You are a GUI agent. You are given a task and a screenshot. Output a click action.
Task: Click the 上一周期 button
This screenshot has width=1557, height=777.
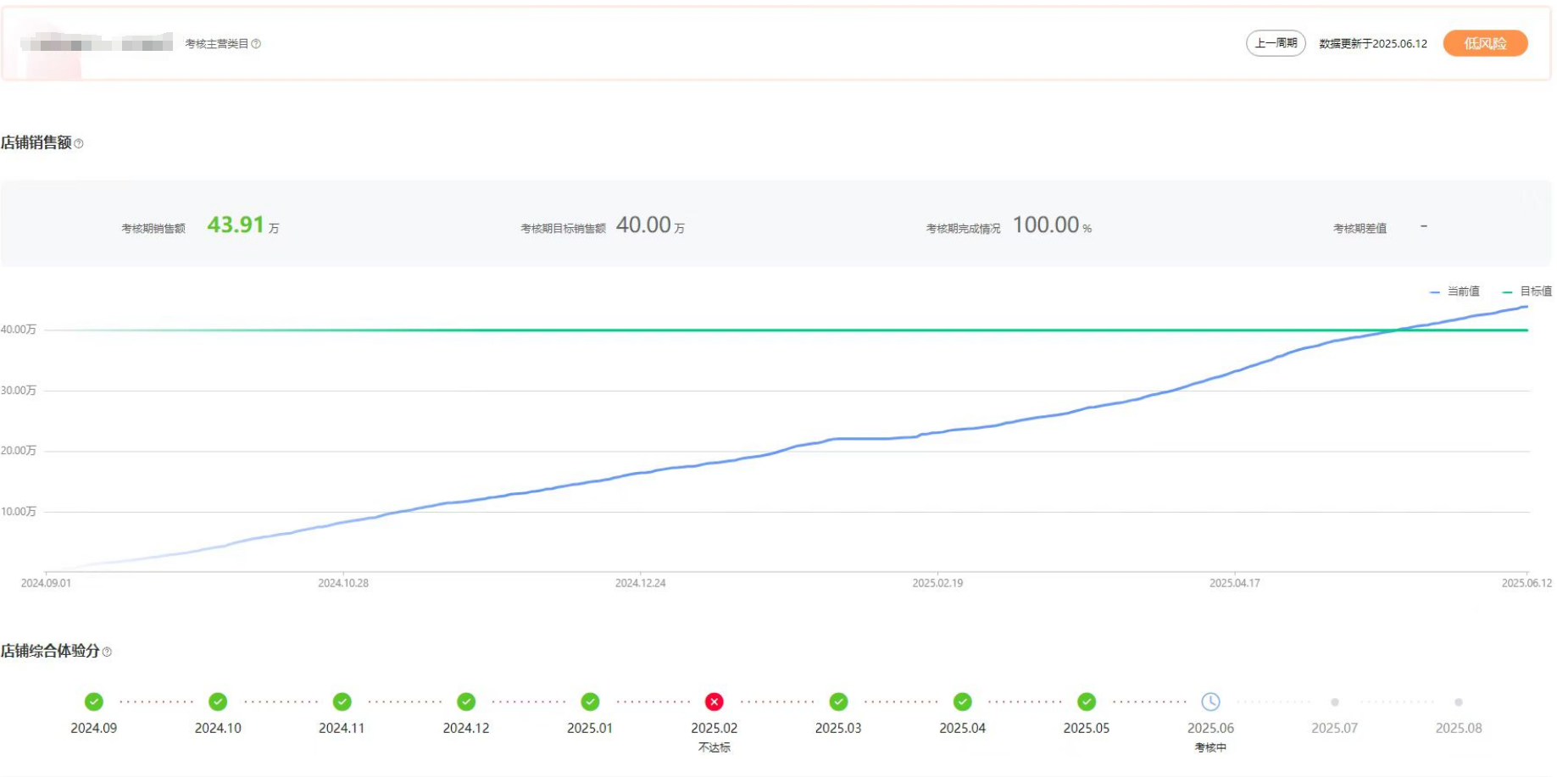pyautogui.click(x=1276, y=43)
